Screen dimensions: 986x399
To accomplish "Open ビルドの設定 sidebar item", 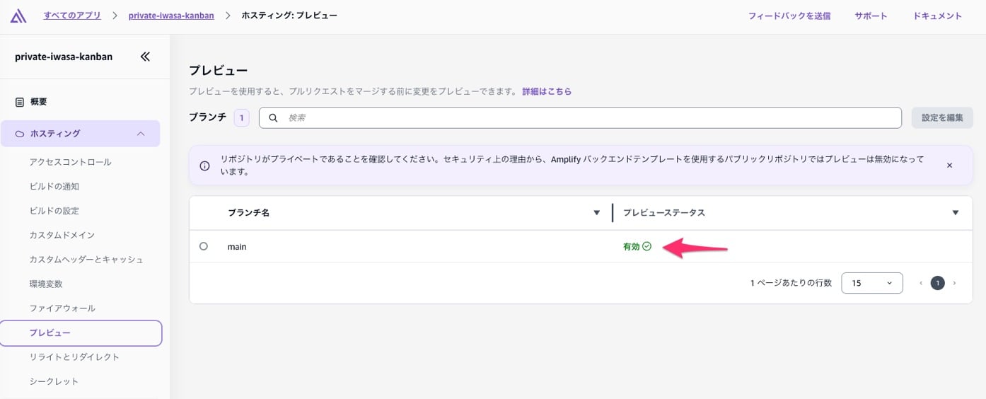I will pyautogui.click(x=54, y=211).
